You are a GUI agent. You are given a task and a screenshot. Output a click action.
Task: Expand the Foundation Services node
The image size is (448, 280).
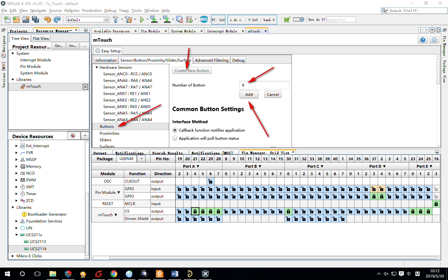pyautogui.click(x=16, y=221)
